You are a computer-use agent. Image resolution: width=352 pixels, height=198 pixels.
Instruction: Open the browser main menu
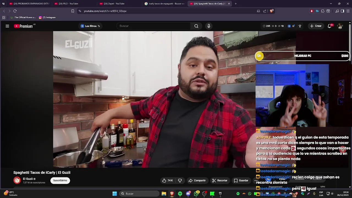(348, 11)
